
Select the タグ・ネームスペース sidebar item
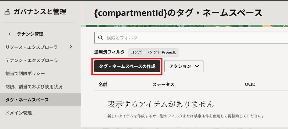(27, 100)
